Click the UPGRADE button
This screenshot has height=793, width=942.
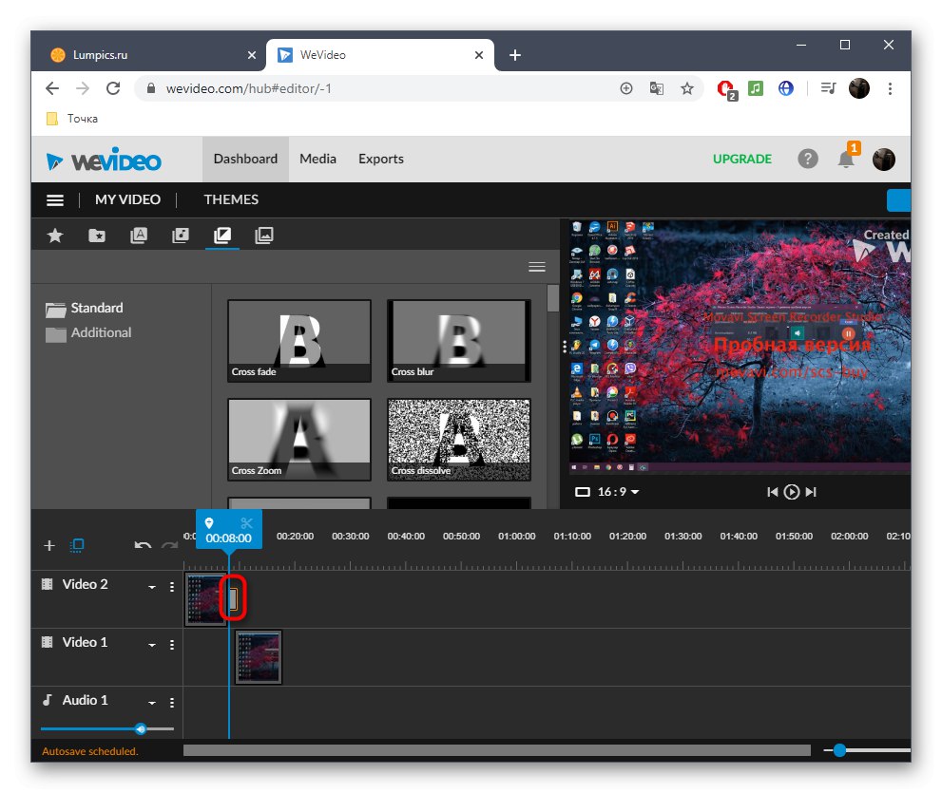[741, 159]
